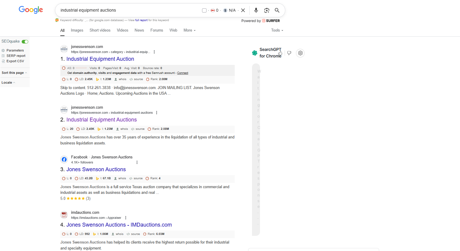This screenshot has width=460, height=251.
Task: Give thumbs up to SearchGPT
Action: coord(280,53)
